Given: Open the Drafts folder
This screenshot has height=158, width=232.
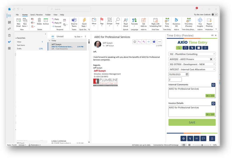Looking at the screenshot, I should pos(19,49).
